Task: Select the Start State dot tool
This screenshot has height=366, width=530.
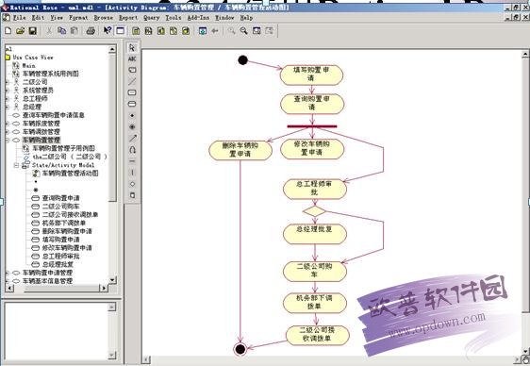Action: click(132, 115)
